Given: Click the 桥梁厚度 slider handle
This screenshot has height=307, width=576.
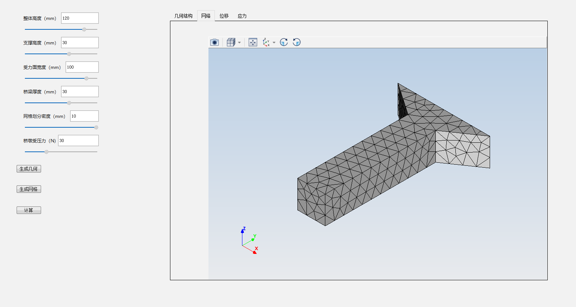Looking at the screenshot, I should click(69, 103).
